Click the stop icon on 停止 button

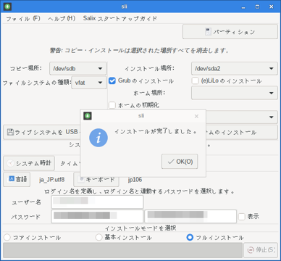coord(251,250)
